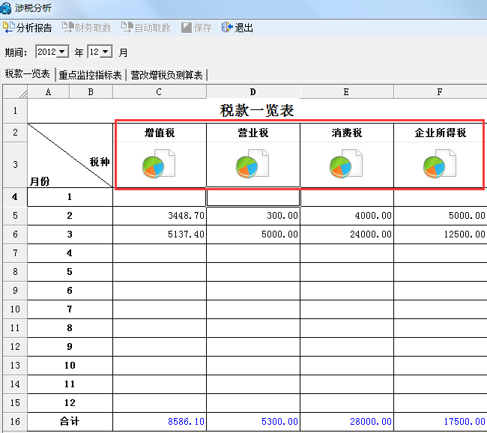
Task: Select the 税款一览表 tab
Action: (27, 74)
